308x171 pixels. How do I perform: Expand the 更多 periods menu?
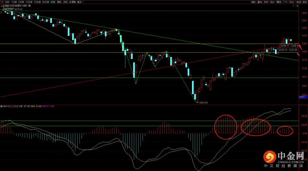[80, 2]
